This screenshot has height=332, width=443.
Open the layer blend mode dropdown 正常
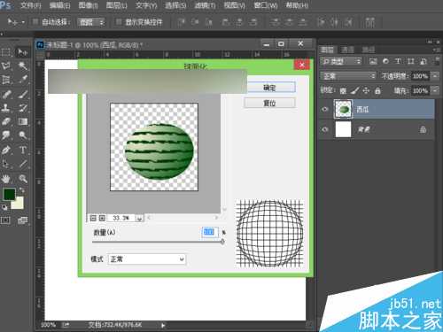pyautogui.click(x=348, y=76)
